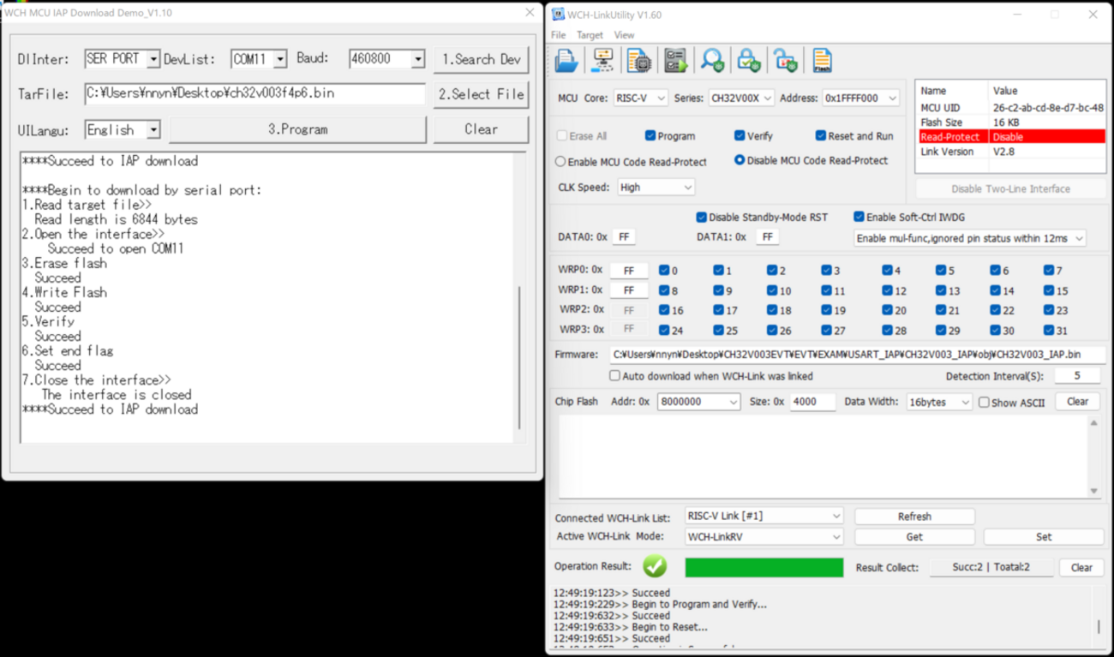Viewport: 1114px width, 657px height.
Task: Click the read chip document toolbar icon
Action: click(638, 60)
